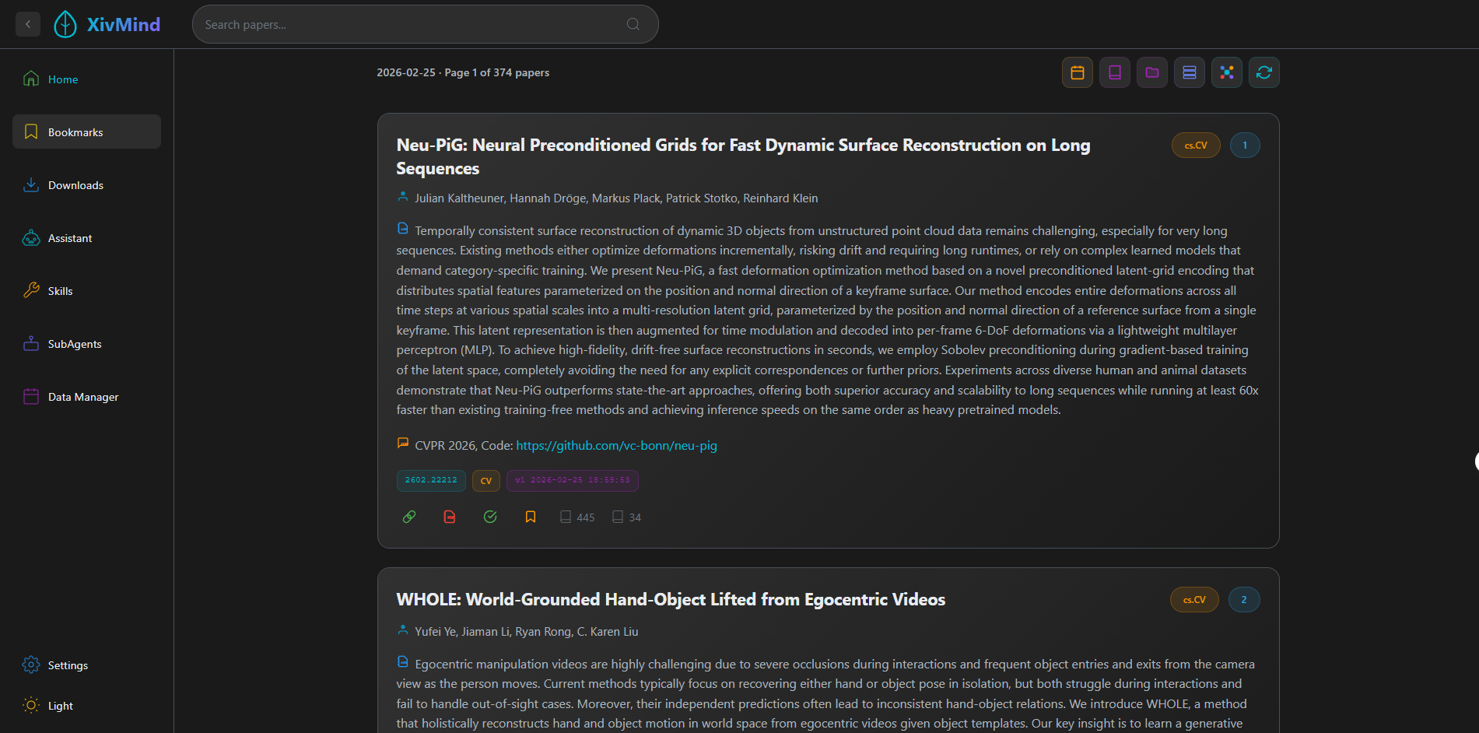1479x733 pixels.
Task: Click authors Yufei Ye, Jiaman Li line
Action: (527, 632)
